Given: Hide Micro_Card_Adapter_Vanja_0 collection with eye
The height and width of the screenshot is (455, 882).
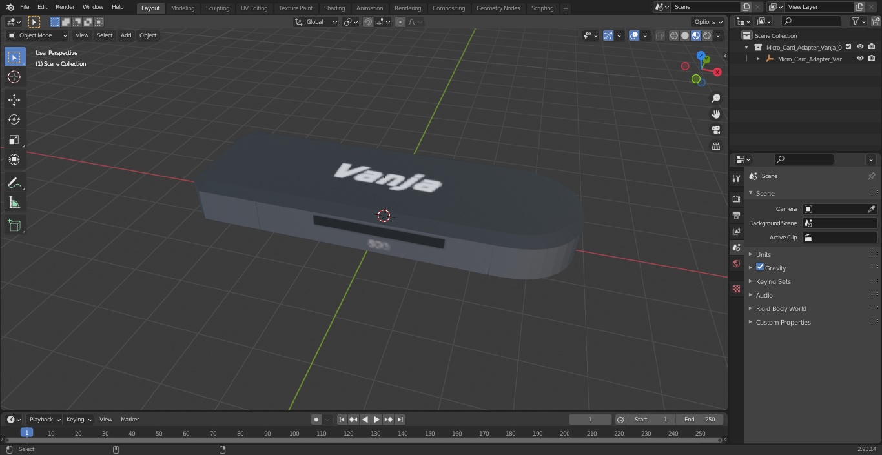Looking at the screenshot, I should pyautogui.click(x=860, y=46).
